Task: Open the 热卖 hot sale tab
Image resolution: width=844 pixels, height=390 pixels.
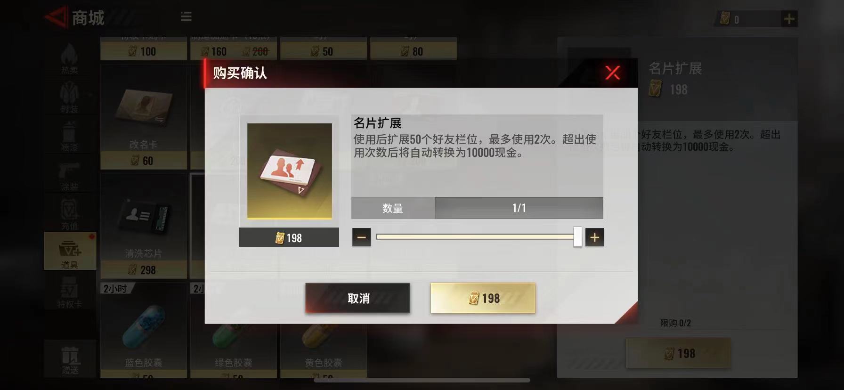Action: tap(69, 59)
